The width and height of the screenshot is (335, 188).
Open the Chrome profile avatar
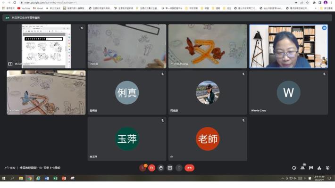pos(326,2)
